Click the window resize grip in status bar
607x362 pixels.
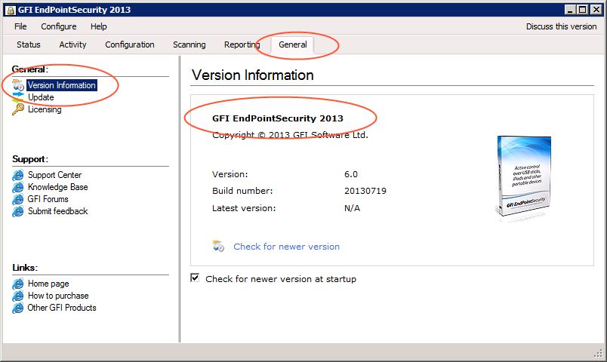click(599, 353)
